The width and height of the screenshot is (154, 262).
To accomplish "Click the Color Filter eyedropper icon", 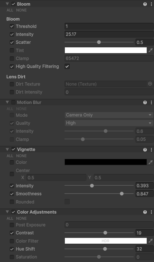I will tap(151, 241).
